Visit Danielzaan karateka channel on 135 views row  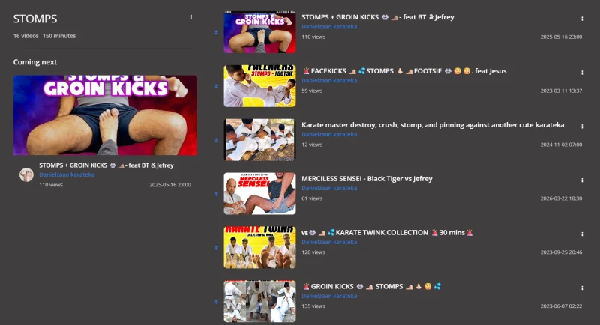tap(329, 296)
